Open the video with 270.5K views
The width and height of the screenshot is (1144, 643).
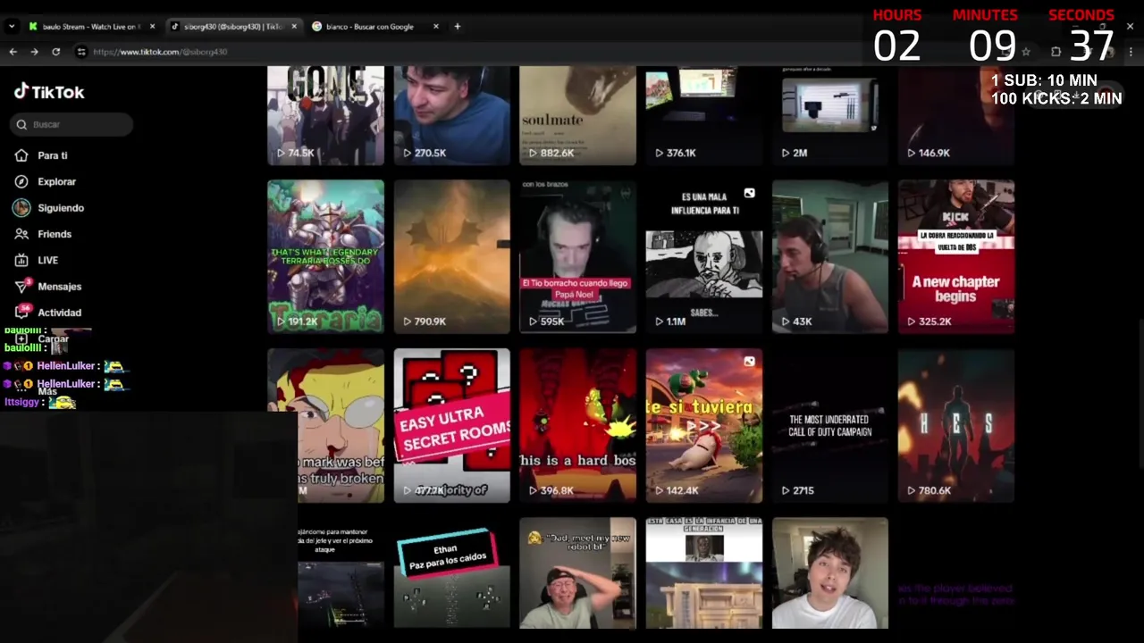[451, 115]
